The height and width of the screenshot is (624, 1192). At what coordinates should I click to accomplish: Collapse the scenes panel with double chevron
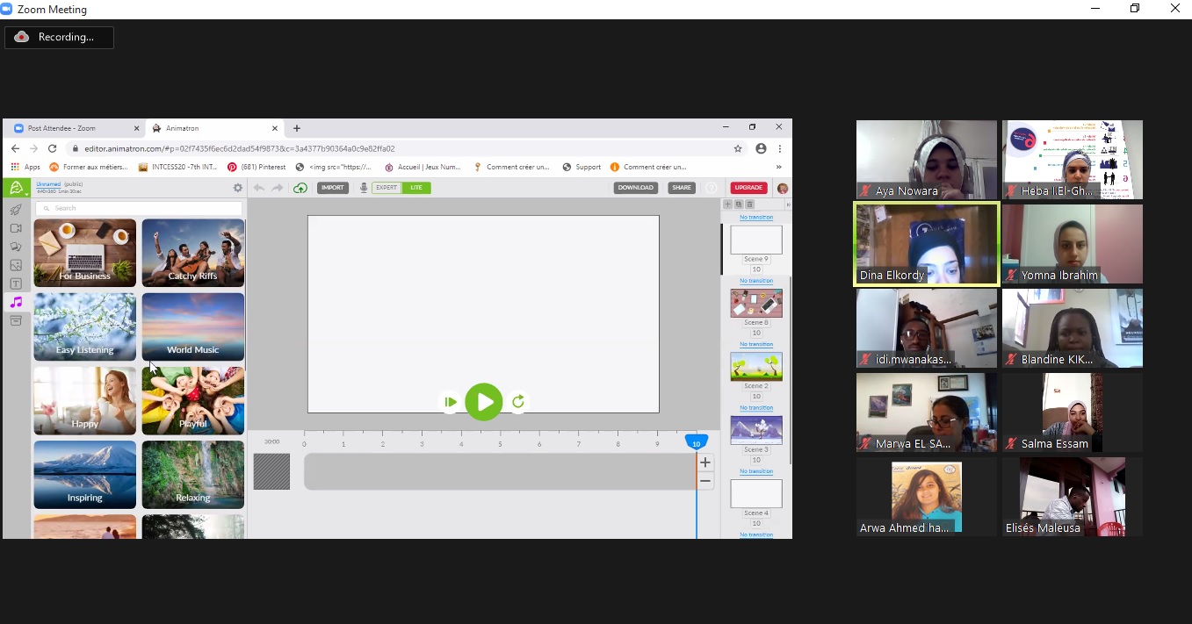pos(787,204)
